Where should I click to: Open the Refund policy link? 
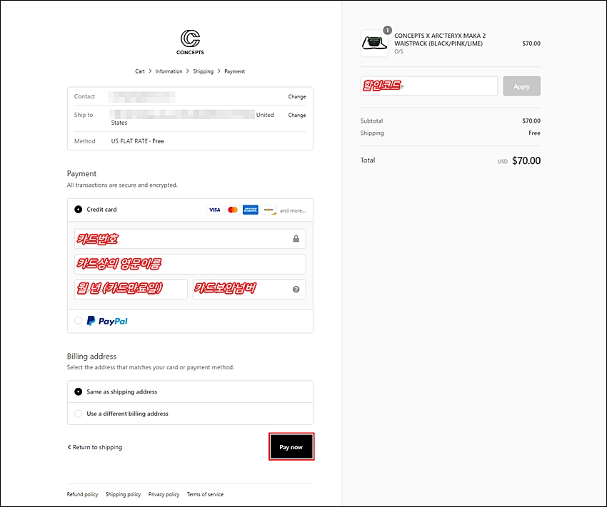82,494
